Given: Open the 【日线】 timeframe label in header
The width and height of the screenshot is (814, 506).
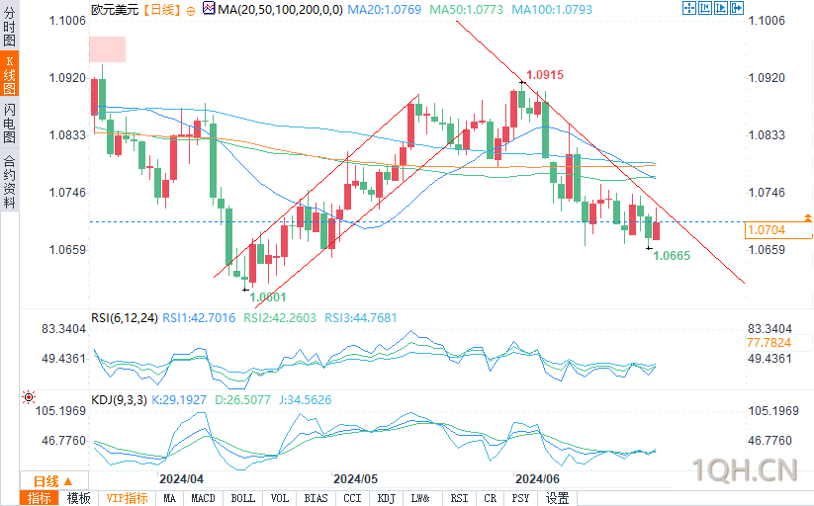Looking at the screenshot, I should tap(162, 9).
